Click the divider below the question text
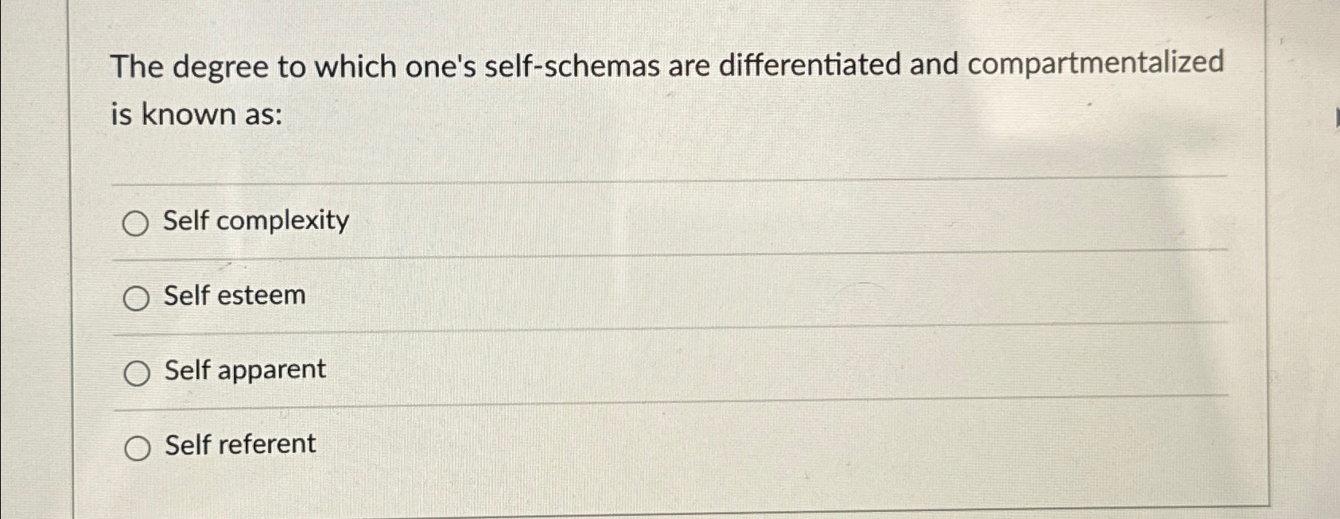This screenshot has height=519, width=1340. pos(668,176)
